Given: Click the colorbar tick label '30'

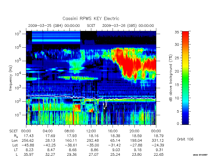Looking at the screenshot, I should point(177,44).
